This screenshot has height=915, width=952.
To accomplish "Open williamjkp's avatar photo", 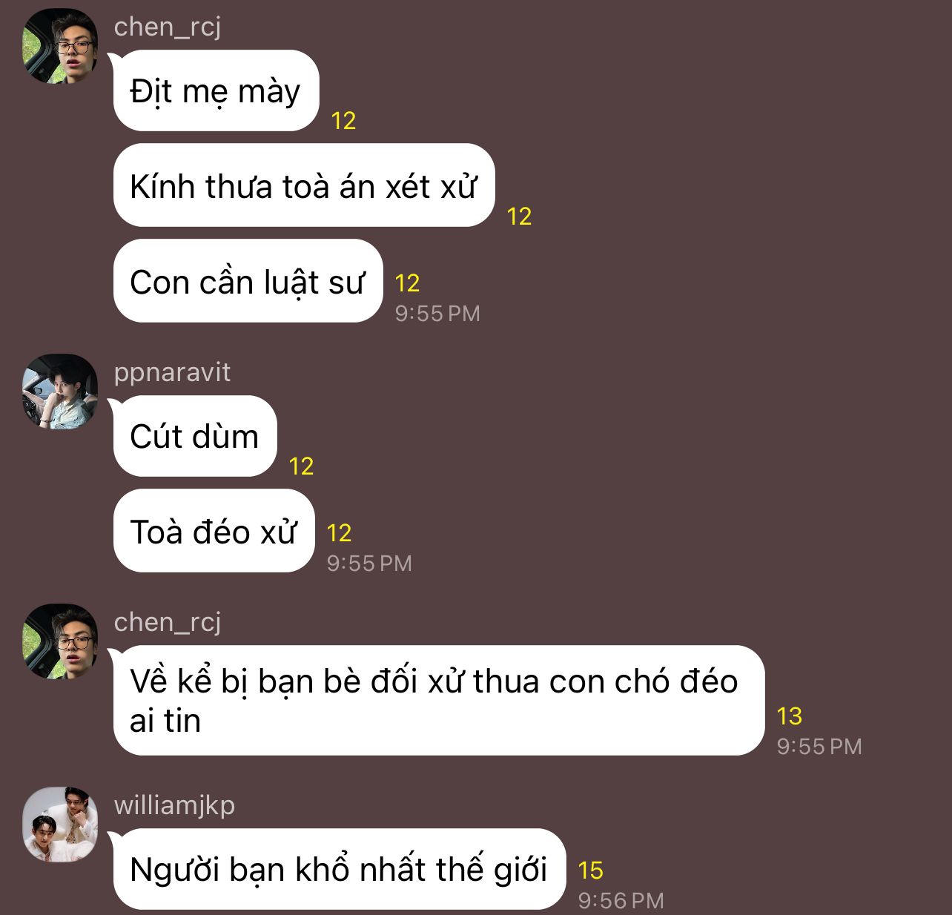I will (x=60, y=825).
